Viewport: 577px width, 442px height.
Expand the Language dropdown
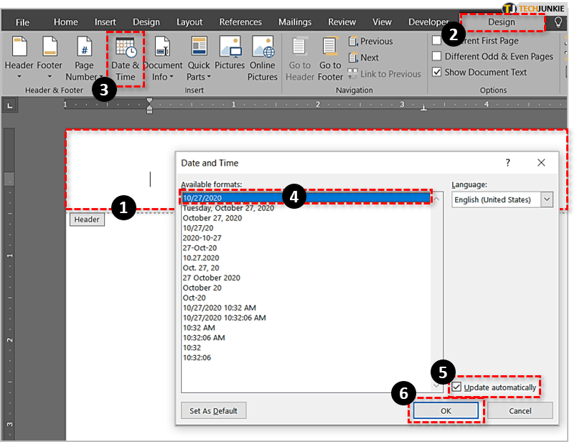coord(547,199)
